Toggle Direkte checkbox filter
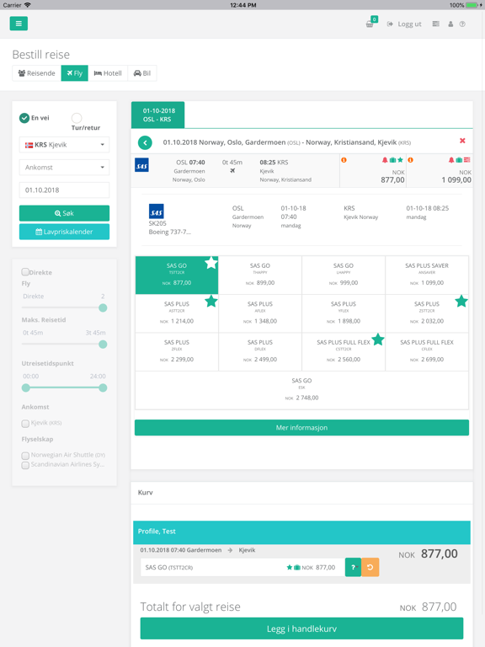 click(25, 272)
